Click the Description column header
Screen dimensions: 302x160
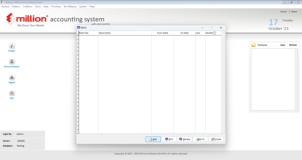(x=125, y=33)
